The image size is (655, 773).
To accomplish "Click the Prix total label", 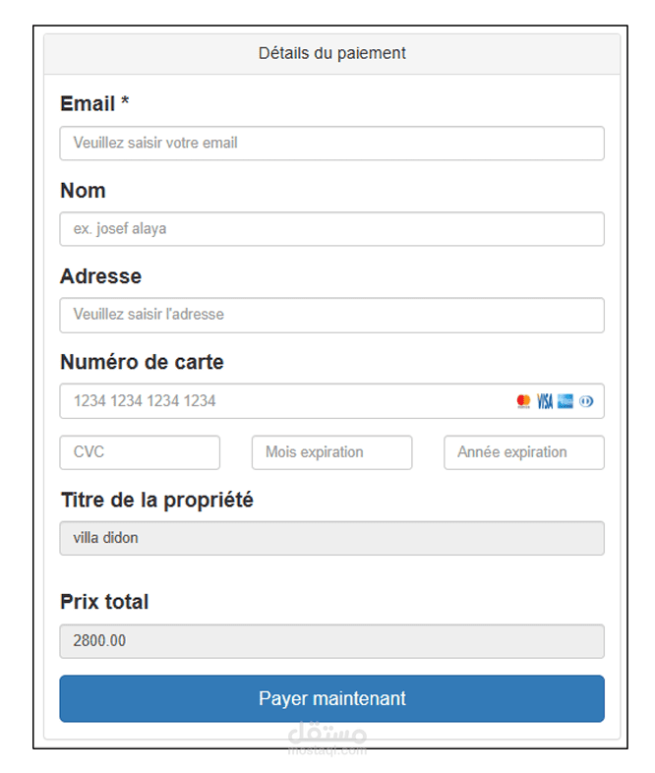I will click(104, 602).
